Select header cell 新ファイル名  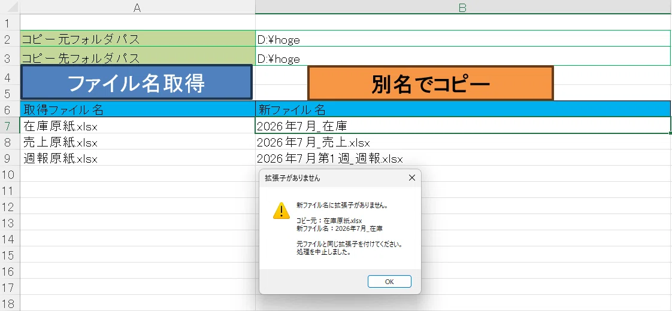pos(463,109)
